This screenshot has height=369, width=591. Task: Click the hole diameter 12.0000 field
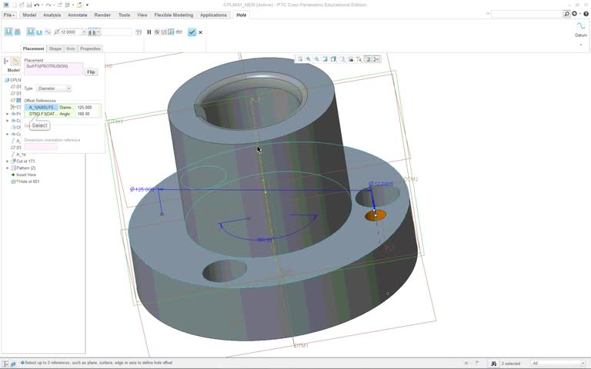pyautogui.click(x=71, y=32)
